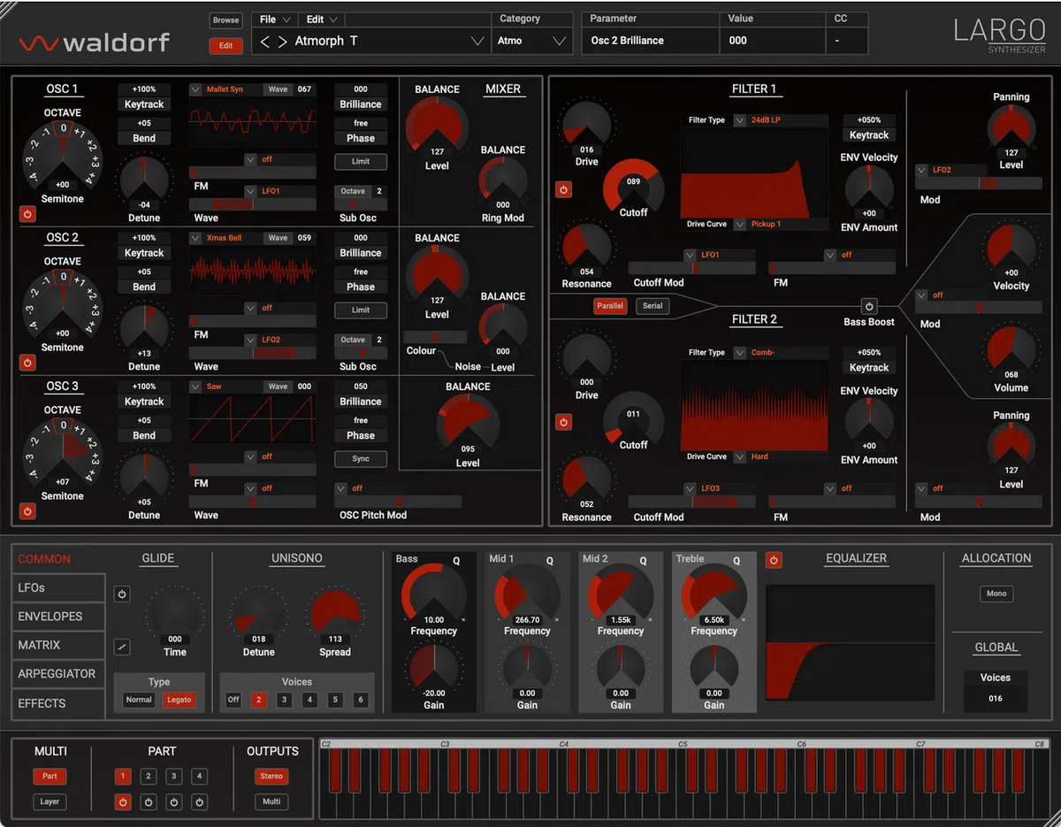Disable Filter 1 using its power icon
The width and height of the screenshot is (1061, 827).
click(562, 189)
